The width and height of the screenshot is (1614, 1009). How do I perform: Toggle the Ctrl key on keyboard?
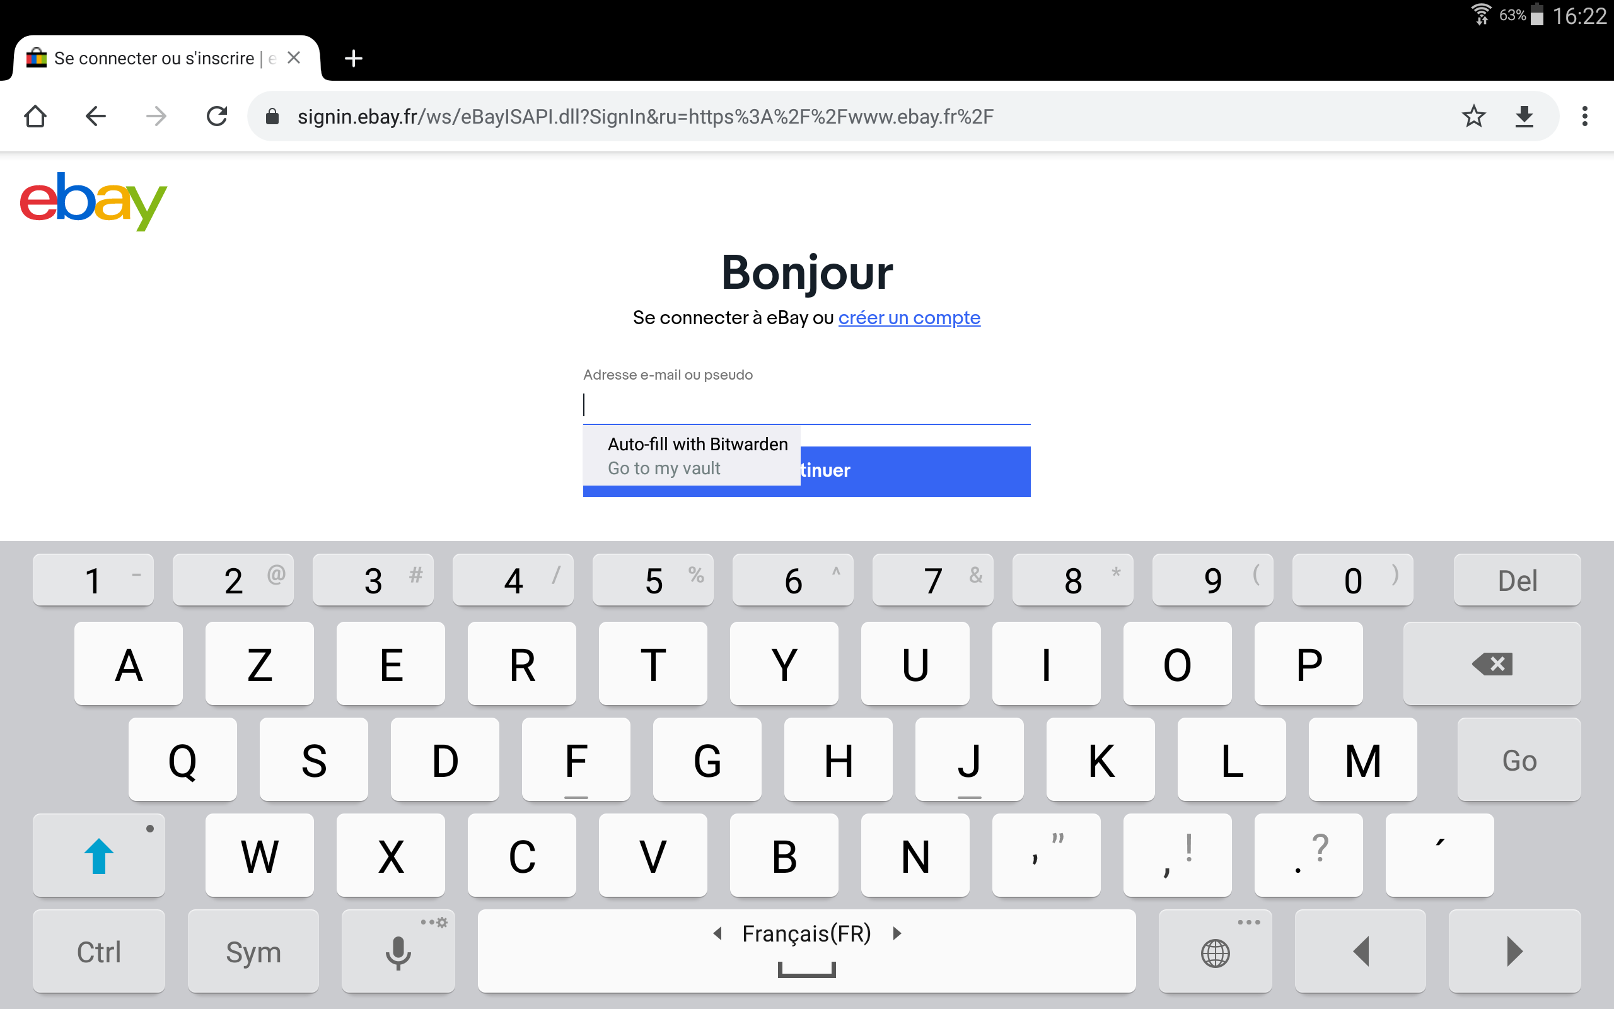pos(99,951)
